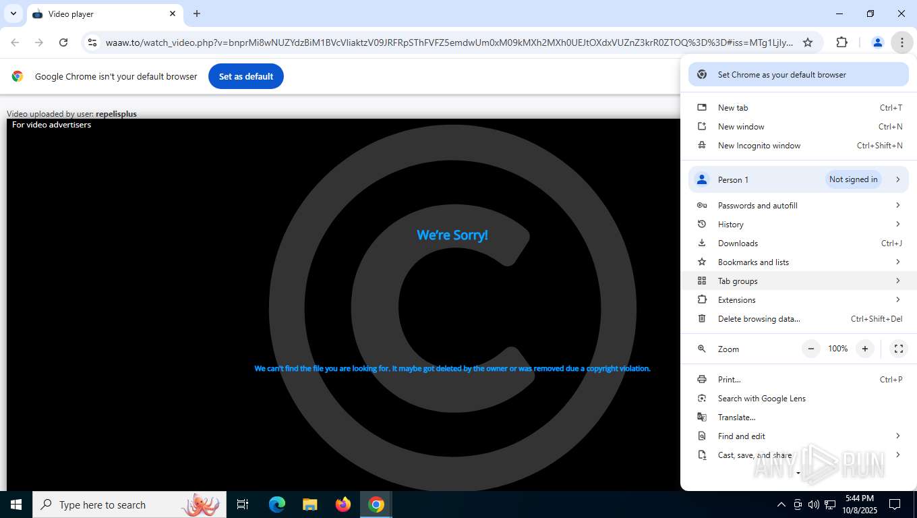The height and width of the screenshot is (518, 917).
Task: Decrease zoom with the minus button
Action: click(x=811, y=349)
